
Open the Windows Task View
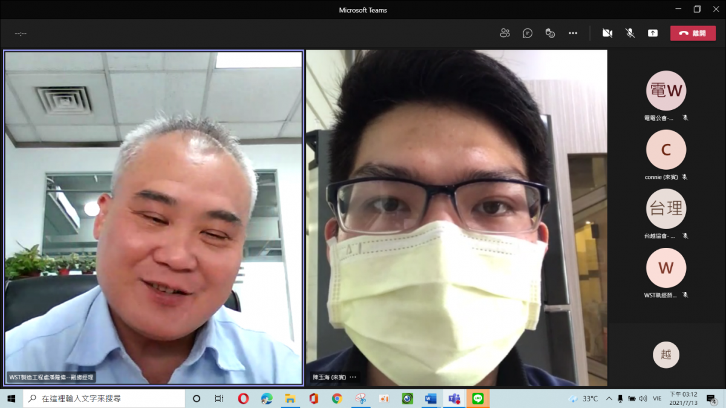pyautogui.click(x=219, y=399)
